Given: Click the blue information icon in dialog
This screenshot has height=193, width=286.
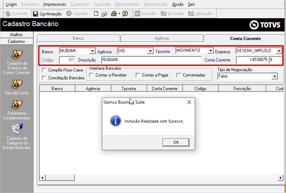Looking at the screenshot, I should 116,121.
